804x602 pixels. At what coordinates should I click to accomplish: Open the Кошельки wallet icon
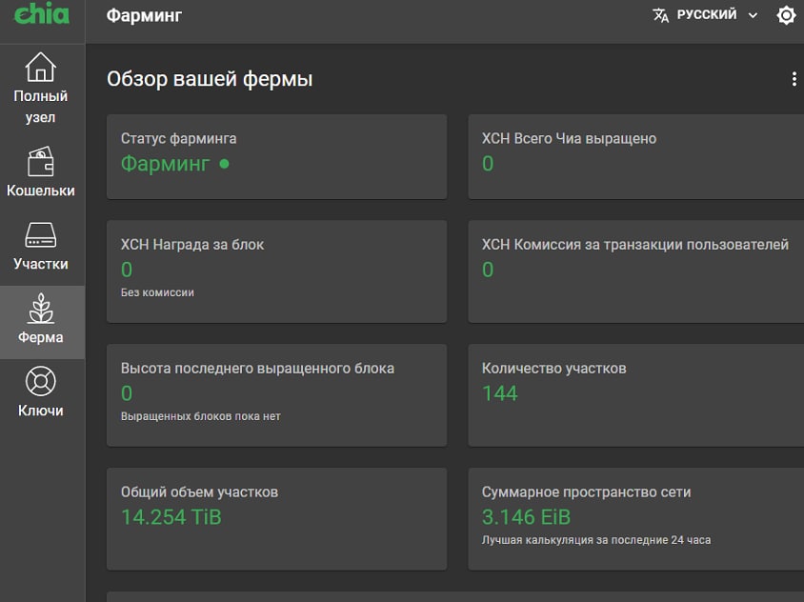click(41, 162)
